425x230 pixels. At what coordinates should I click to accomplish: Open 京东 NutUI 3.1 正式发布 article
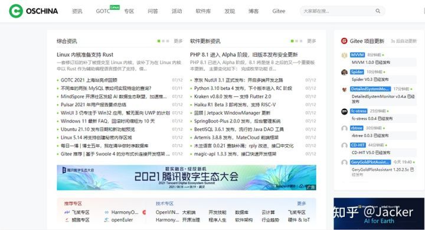(238, 80)
